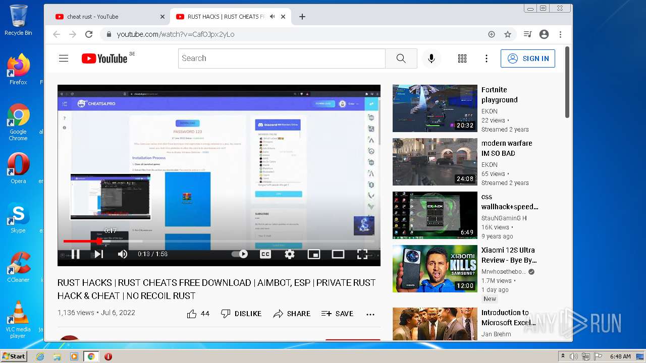This screenshot has width=646, height=363.
Task: Select the Recycle Bin desktop icon
Action: [18, 20]
